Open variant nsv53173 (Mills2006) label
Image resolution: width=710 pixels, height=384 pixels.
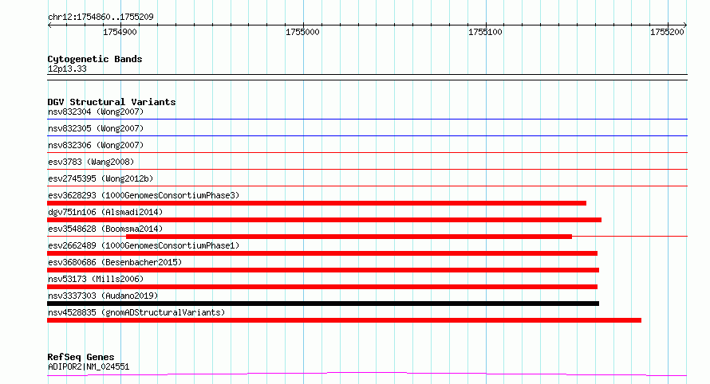96,279
